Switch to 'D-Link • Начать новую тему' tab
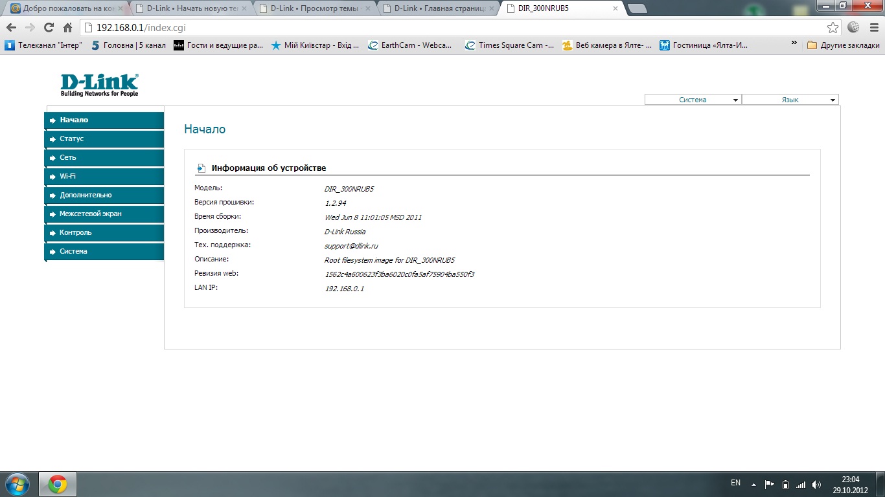 coord(190,9)
